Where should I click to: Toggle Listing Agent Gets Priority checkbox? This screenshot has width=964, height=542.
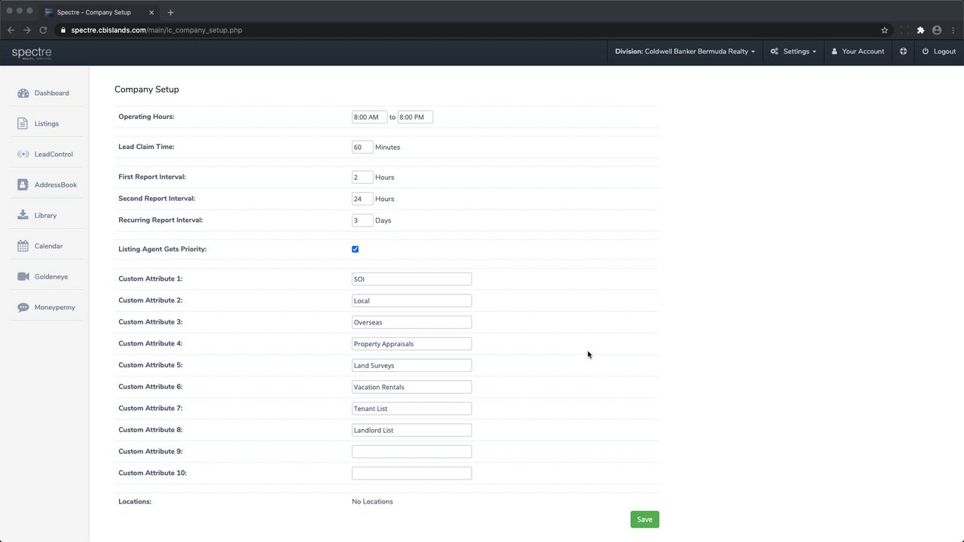coord(355,249)
